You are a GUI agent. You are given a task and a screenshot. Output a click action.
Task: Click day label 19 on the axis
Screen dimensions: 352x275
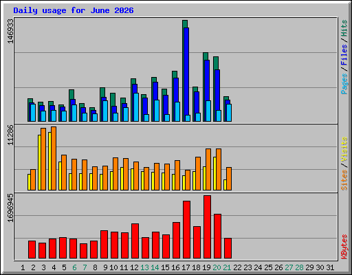click(206, 267)
